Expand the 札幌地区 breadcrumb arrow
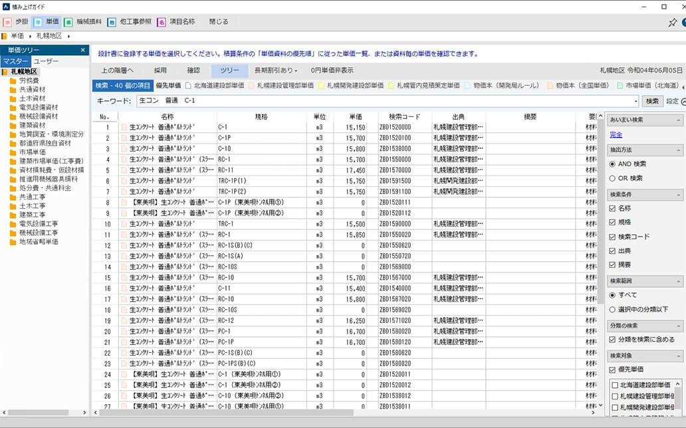 pyautogui.click(x=68, y=37)
